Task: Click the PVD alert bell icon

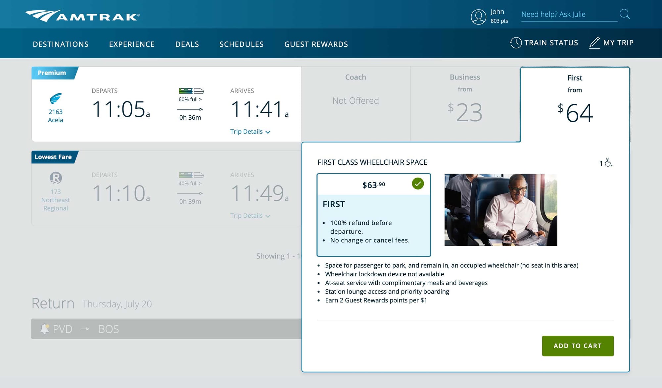Action: click(44, 329)
